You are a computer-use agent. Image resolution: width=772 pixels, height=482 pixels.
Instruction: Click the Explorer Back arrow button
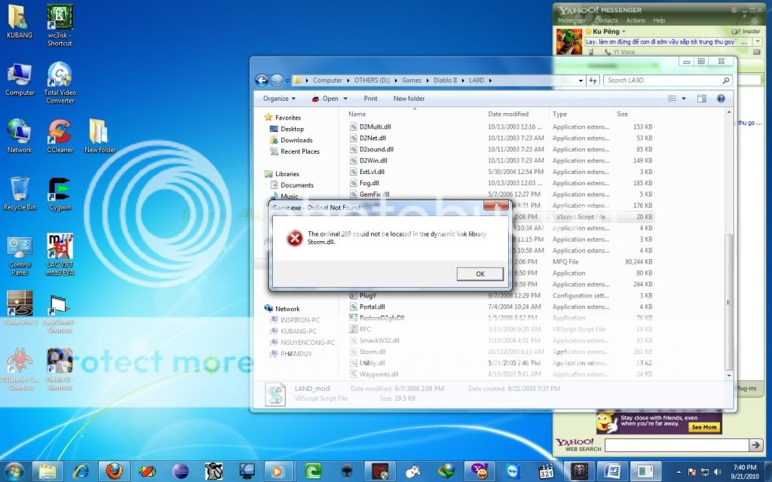[x=262, y=80]
